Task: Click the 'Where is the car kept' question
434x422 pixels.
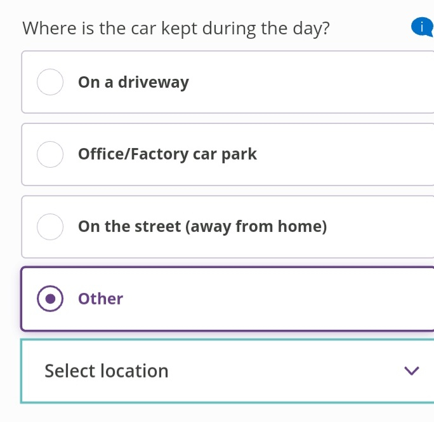Action: pyautogui.click(x=176, y=29)
